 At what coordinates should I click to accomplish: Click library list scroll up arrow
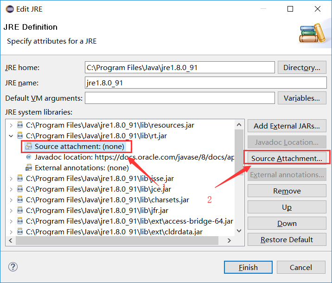(239, 124)
